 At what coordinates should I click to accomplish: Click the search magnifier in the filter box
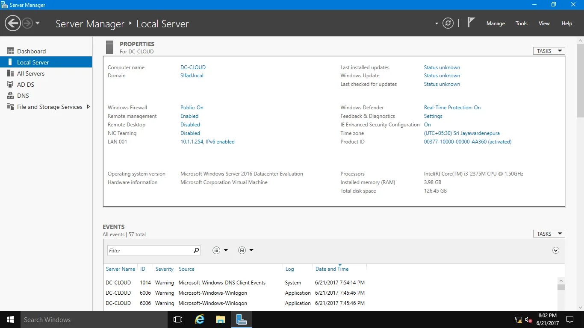pyautogui.click(x=196, y=250)
